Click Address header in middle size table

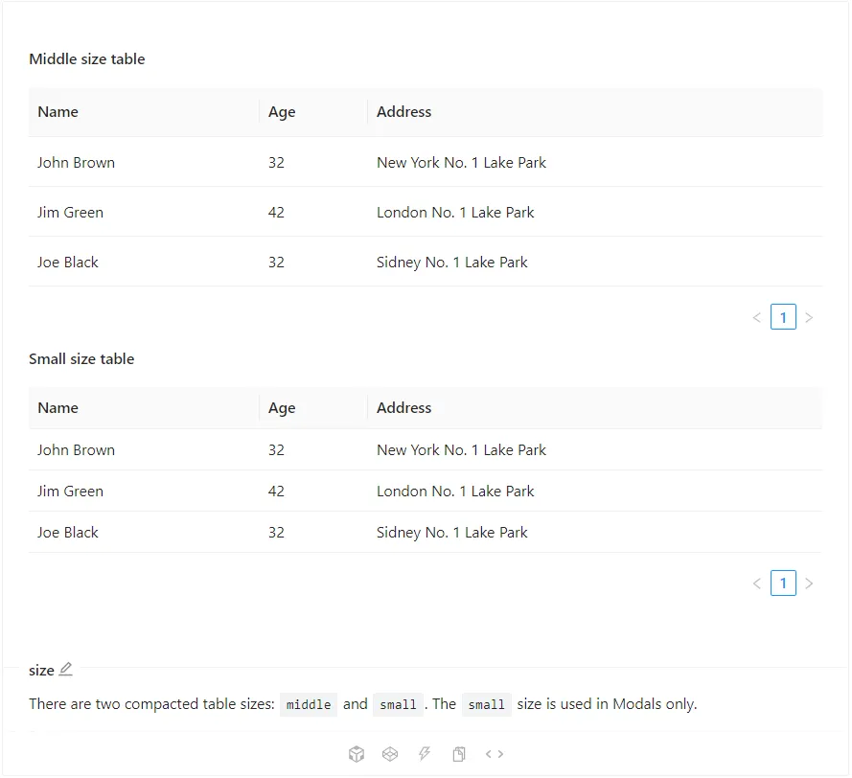403,112
